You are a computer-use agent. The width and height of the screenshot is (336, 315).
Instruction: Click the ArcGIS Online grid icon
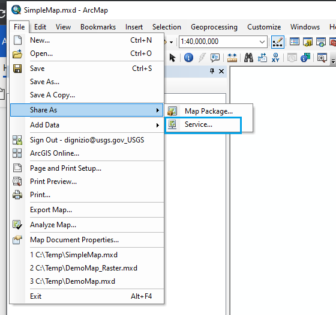[x=17, y=153]
